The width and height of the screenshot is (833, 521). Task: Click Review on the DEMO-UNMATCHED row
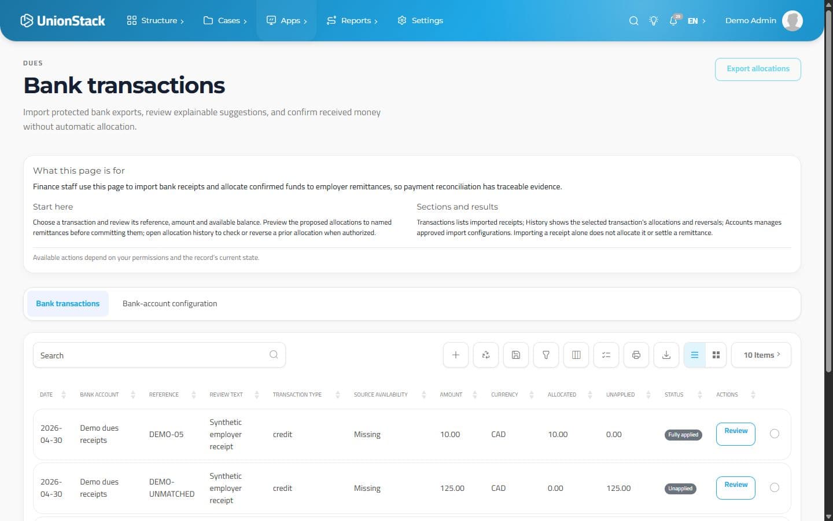[736, 487]
